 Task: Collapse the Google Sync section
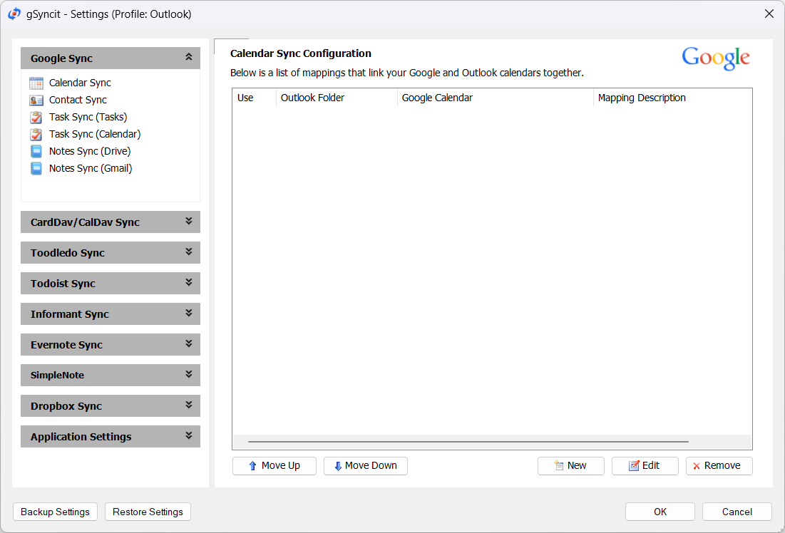(x=110, y=58)
